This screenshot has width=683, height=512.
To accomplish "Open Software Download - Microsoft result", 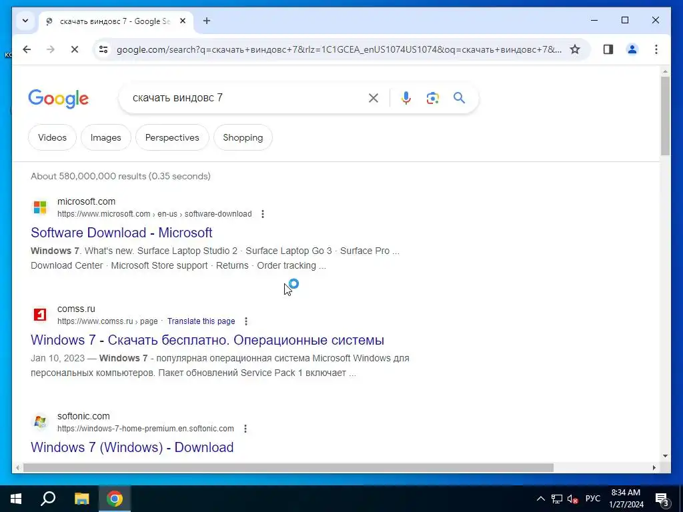I will click(121, 233).
